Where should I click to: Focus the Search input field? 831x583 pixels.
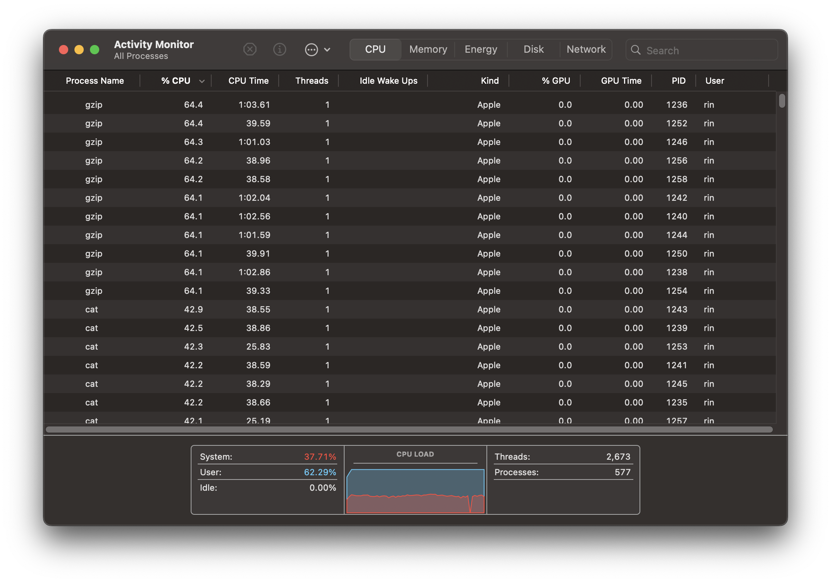[702, 50]
